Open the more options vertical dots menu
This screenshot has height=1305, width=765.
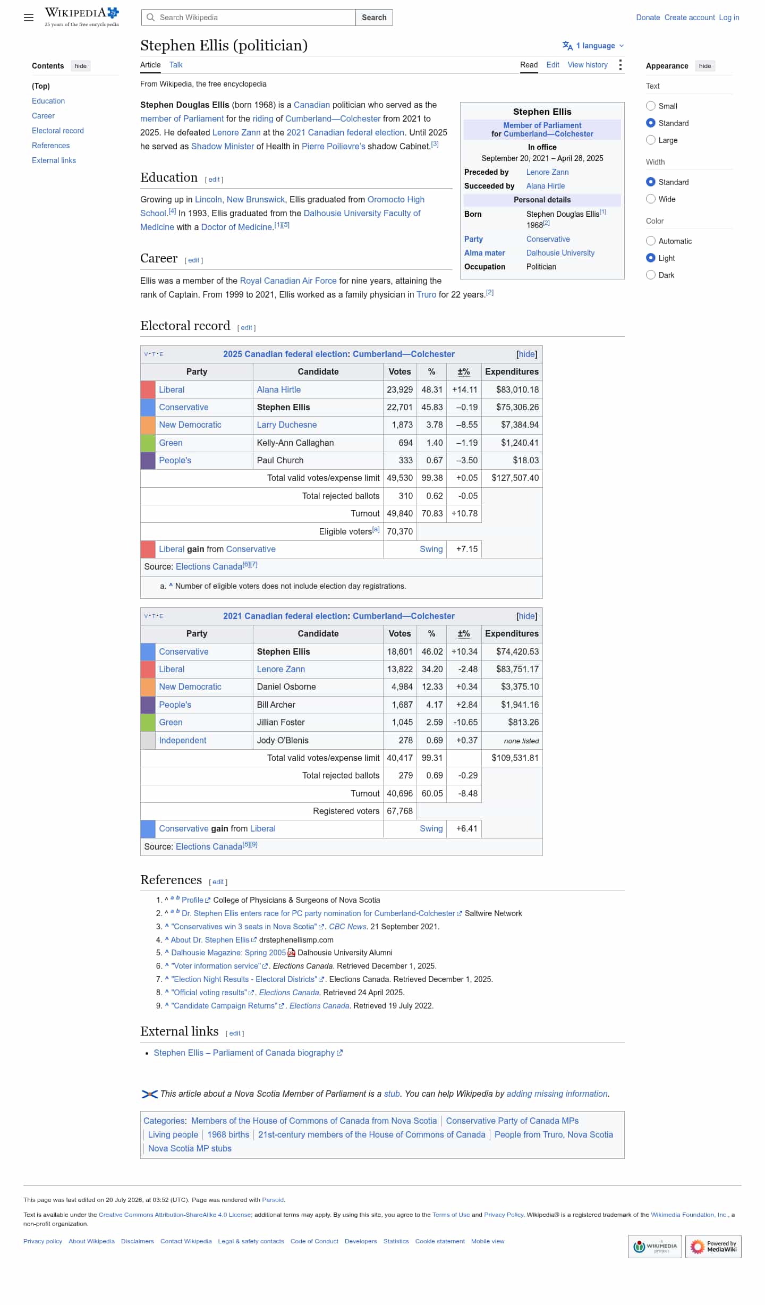[620, 65]
